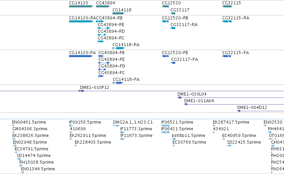Select transcript CG43894-RC
This screenshot has width=284, height=174.
[x=101, y=41]
